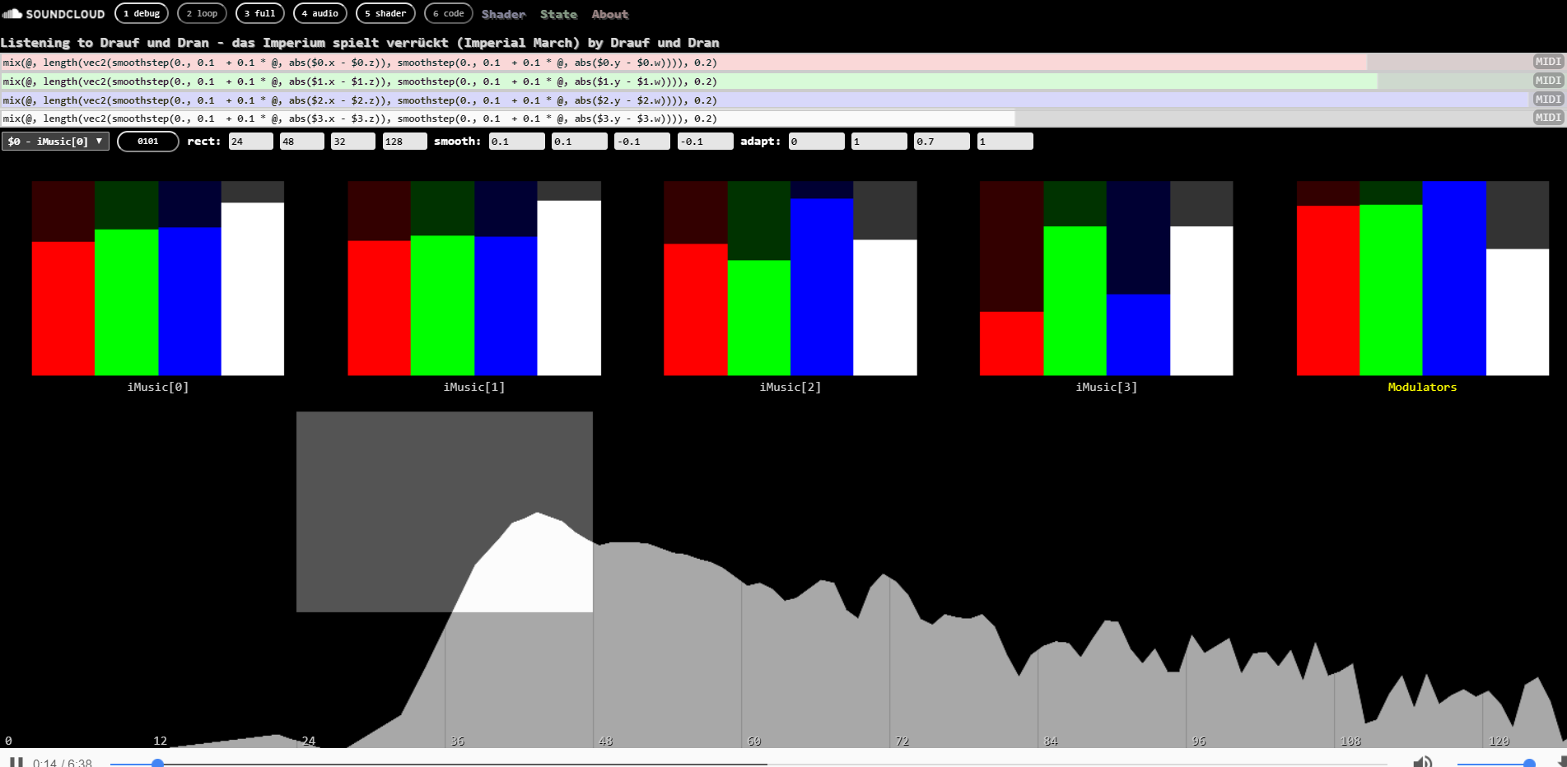The width and height of the screenshot is (1567, 767).
Task: Click first smooth field showing -0.1
Action: (x=642, y=142)
